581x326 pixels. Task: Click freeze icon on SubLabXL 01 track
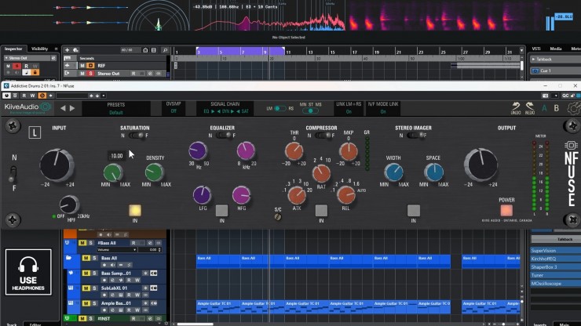point(145,288)
